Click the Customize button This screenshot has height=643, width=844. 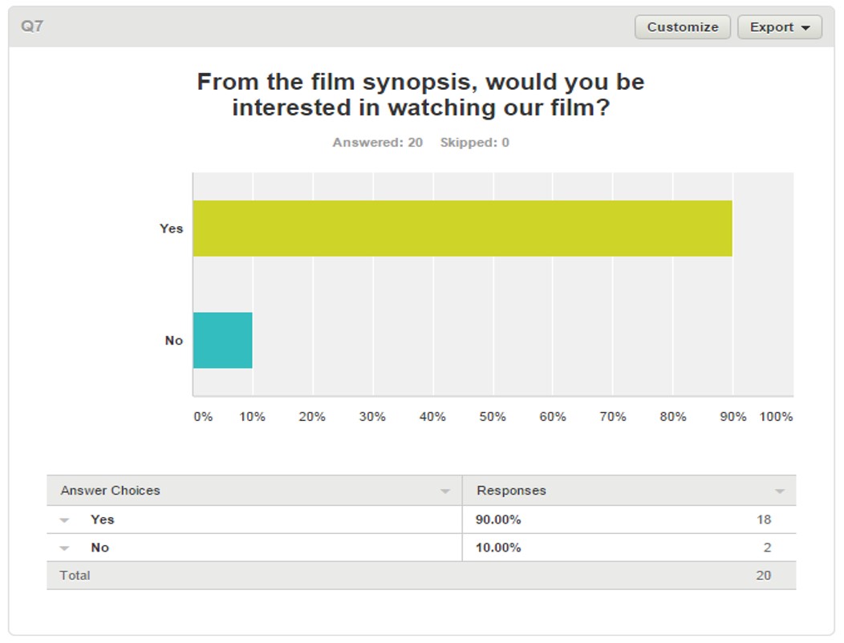[681, 26]
